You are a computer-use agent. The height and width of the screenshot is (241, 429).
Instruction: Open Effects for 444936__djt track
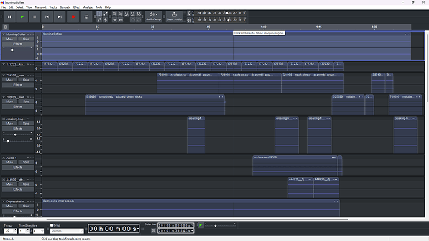point(18,189)
